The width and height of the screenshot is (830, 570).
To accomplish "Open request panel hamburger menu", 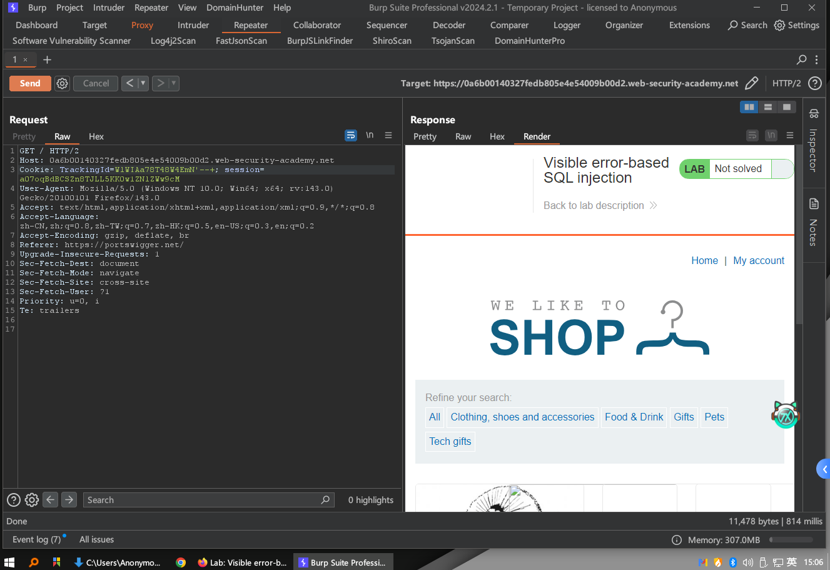I will pyautogui.click(x=388, y=135).
